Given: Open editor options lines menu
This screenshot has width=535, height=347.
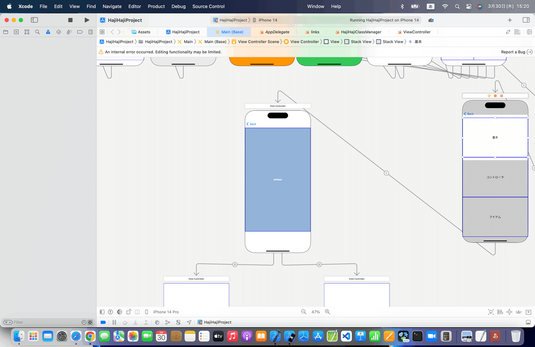Looking at the screenshot, I should [x=517, y=32].
